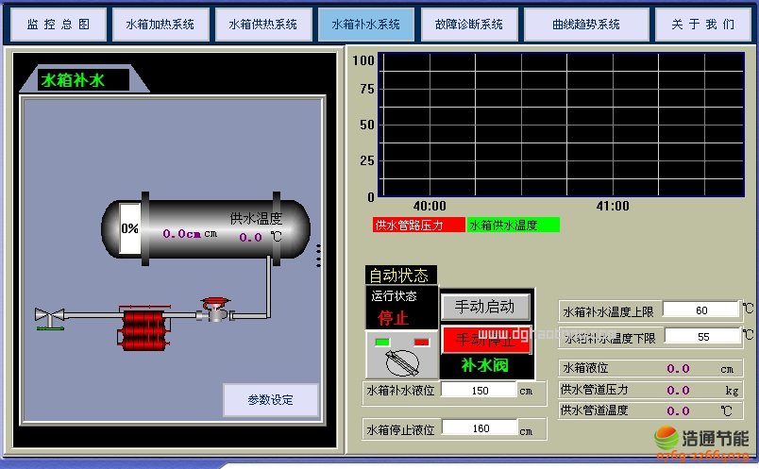The height and width of the screenshot is (469, 759).
Task: Click the red heat exchanger icon
Action: [144, 326]
